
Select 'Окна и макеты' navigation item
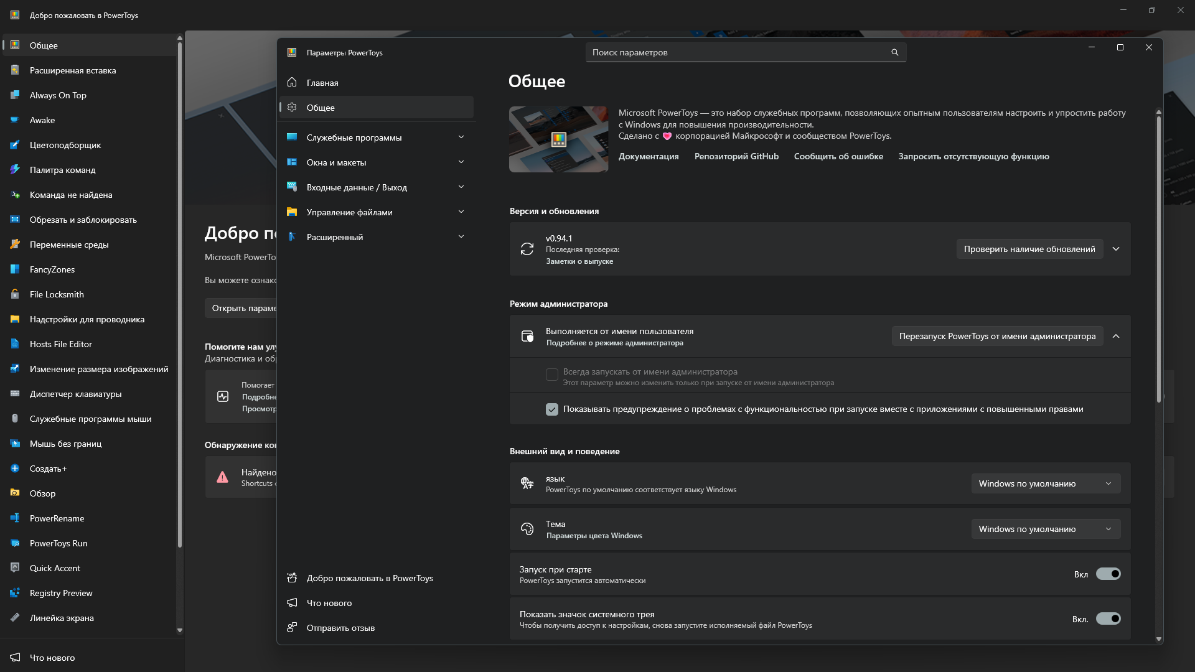click(336, 162)
